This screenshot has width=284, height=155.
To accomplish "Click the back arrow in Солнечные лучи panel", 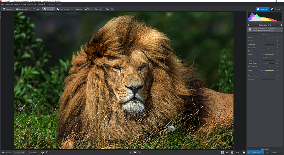I will pyautogui.click(x=249, y=25).
